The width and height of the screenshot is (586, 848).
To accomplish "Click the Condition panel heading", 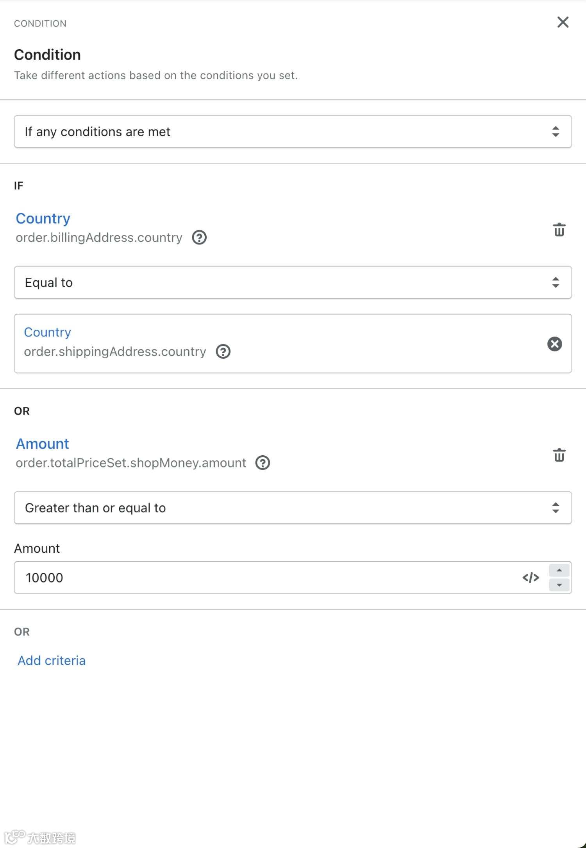I will 47,55.
